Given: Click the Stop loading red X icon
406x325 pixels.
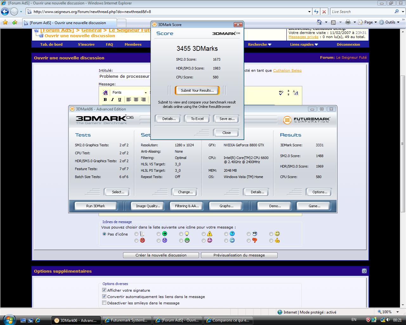Looking at the screenshot, I should (324, 12).
